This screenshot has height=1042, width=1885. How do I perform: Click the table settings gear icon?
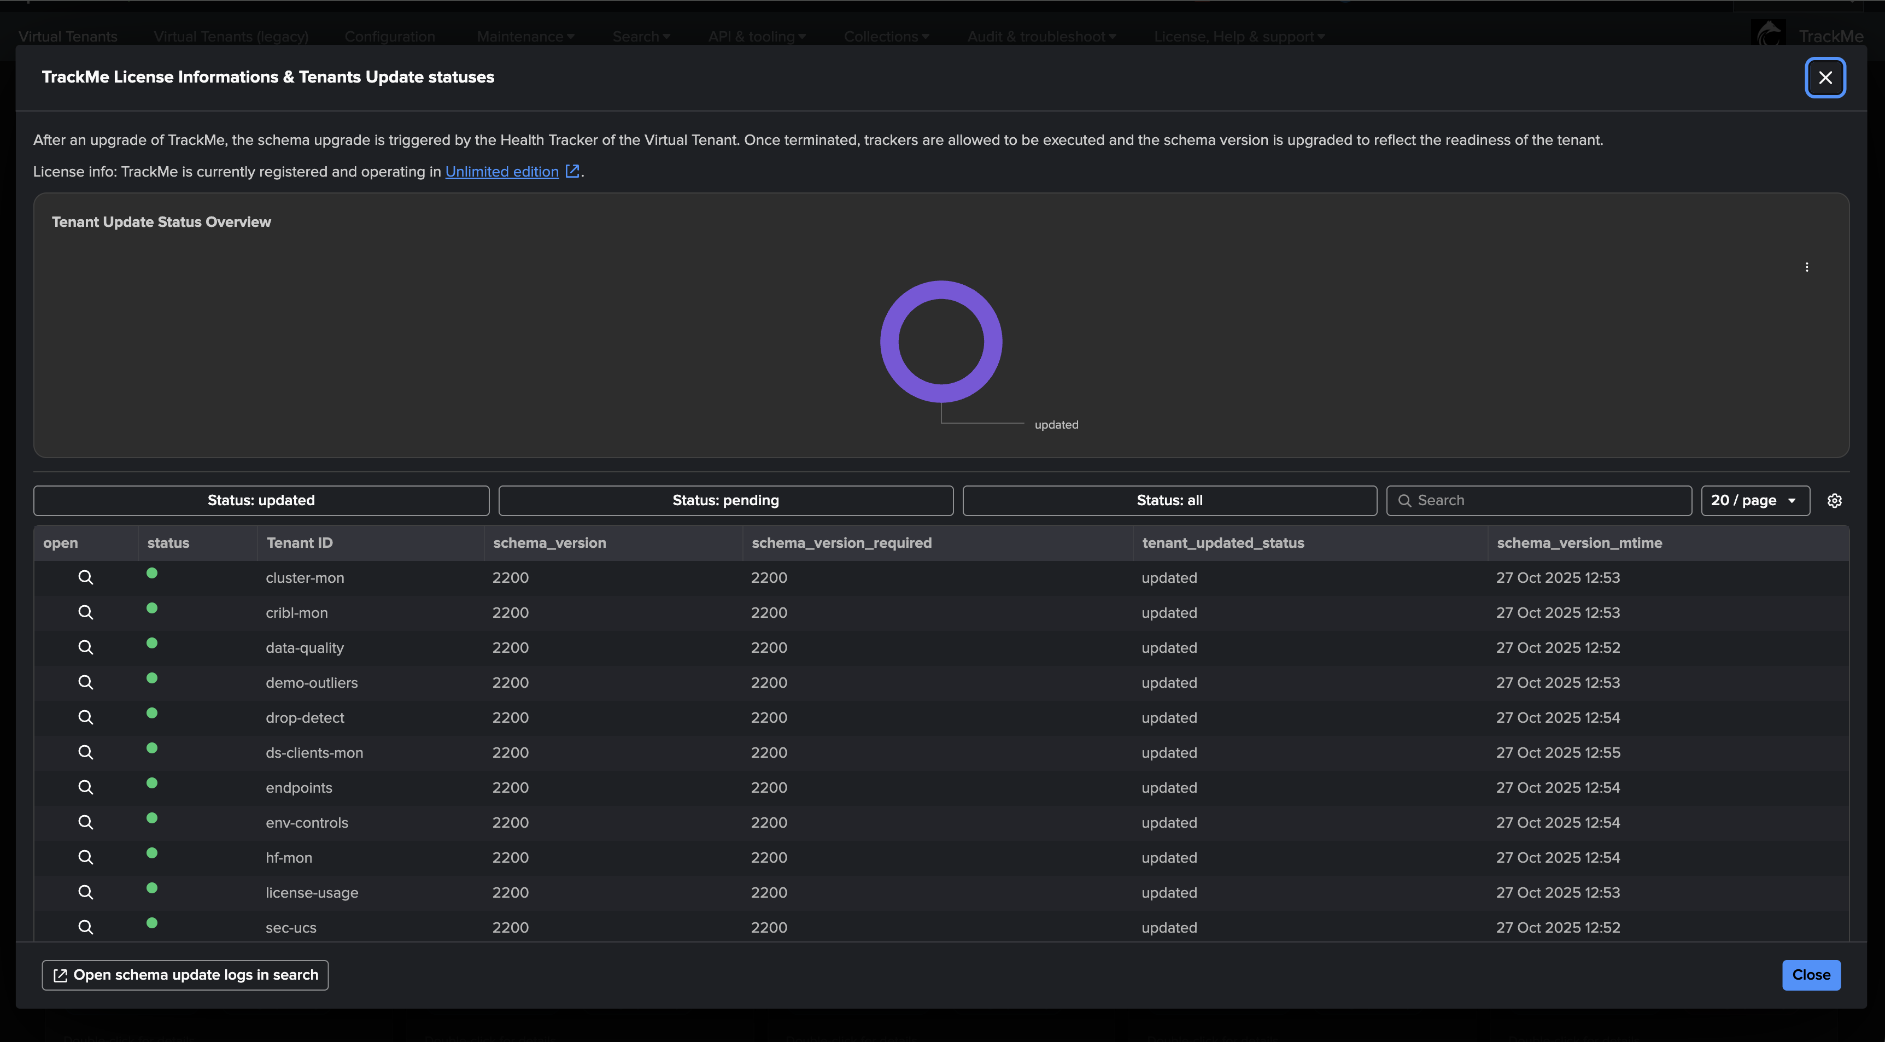point(1834,501)
